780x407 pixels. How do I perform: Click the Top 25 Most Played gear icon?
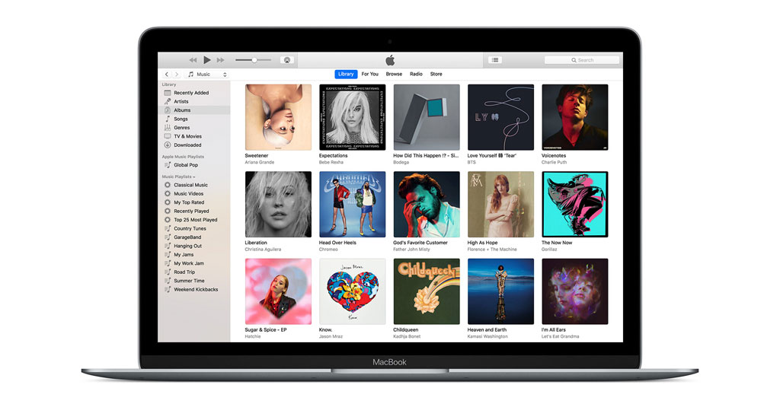click(x=168, y=220)
